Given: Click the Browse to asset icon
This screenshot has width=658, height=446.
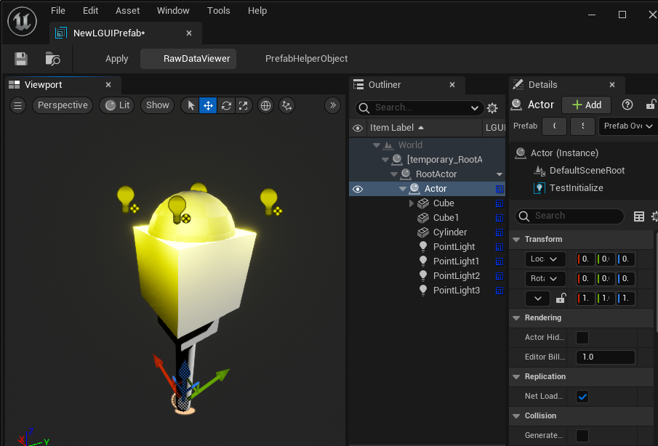Looking at the screenshot, I should click(x=52, y=59).
